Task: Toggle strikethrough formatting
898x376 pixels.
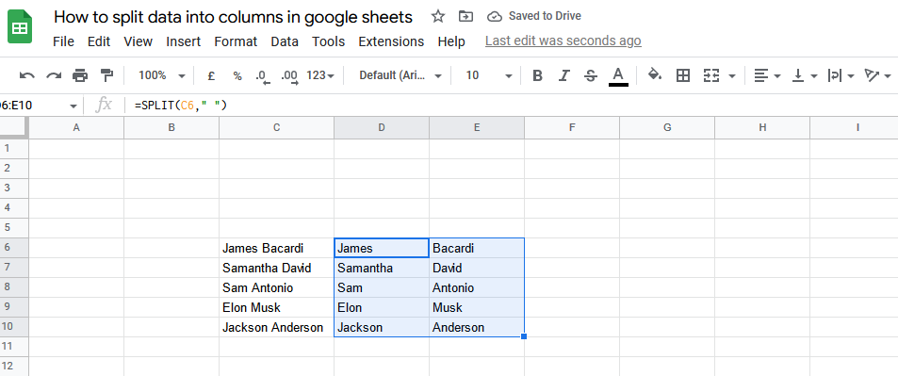Action: 591,75
